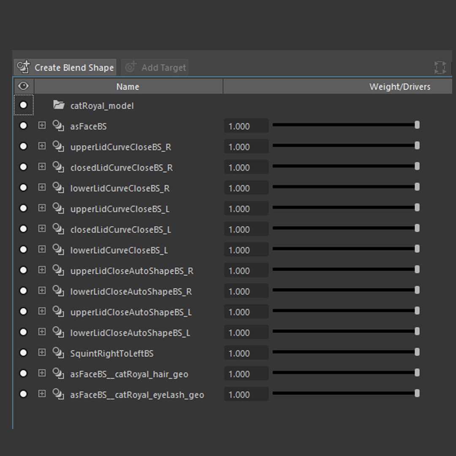
Task: Click the closedLidCurveCloseBS_R blend shape icon
Action: 58,167
